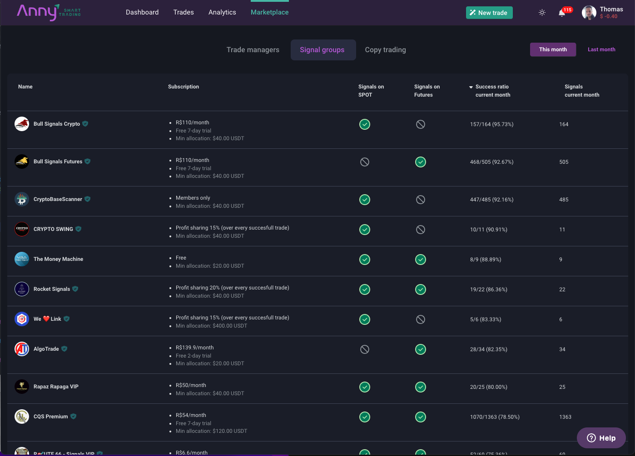The width and height of the screenshot is (635, 456).
Task: Open Help from the bottom corner
Action: tap(600, 437)
